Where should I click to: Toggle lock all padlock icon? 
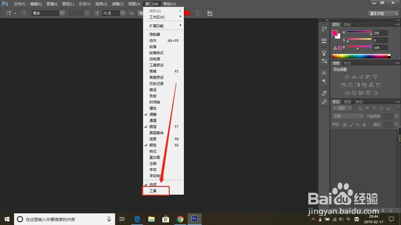tap(364, 125)
